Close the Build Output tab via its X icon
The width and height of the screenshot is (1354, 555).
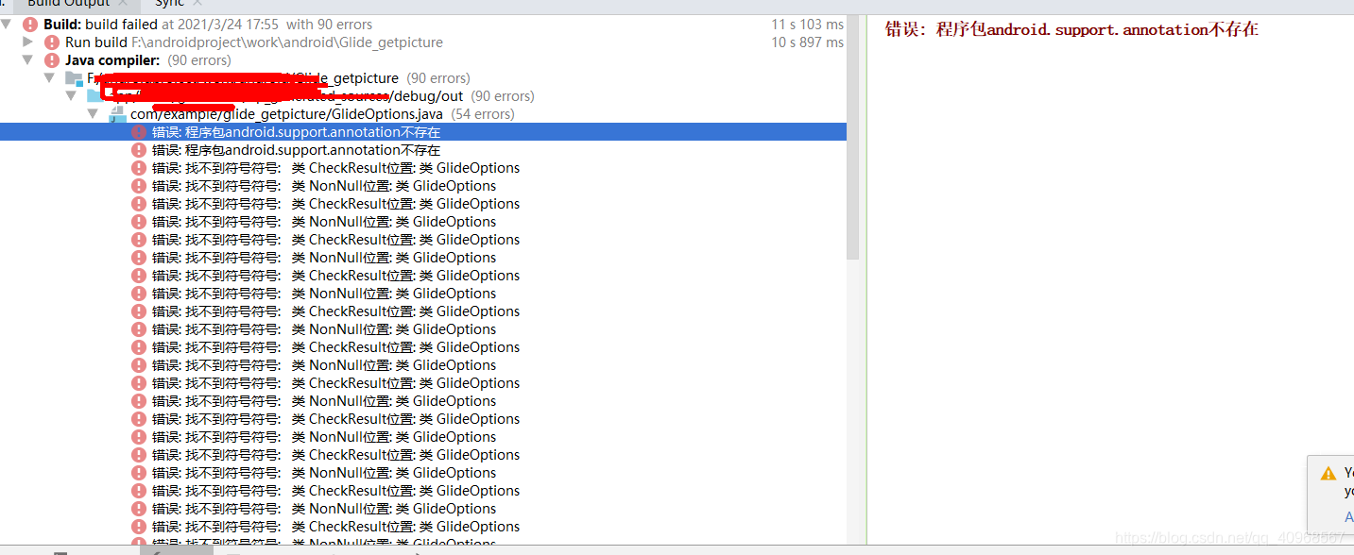tap(123, 4)
